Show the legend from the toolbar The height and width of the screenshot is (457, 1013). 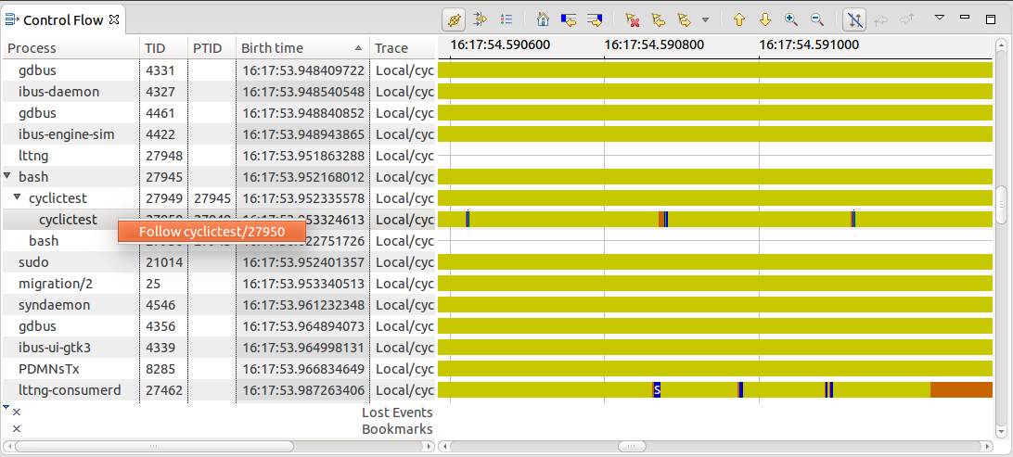click(506, 19)
